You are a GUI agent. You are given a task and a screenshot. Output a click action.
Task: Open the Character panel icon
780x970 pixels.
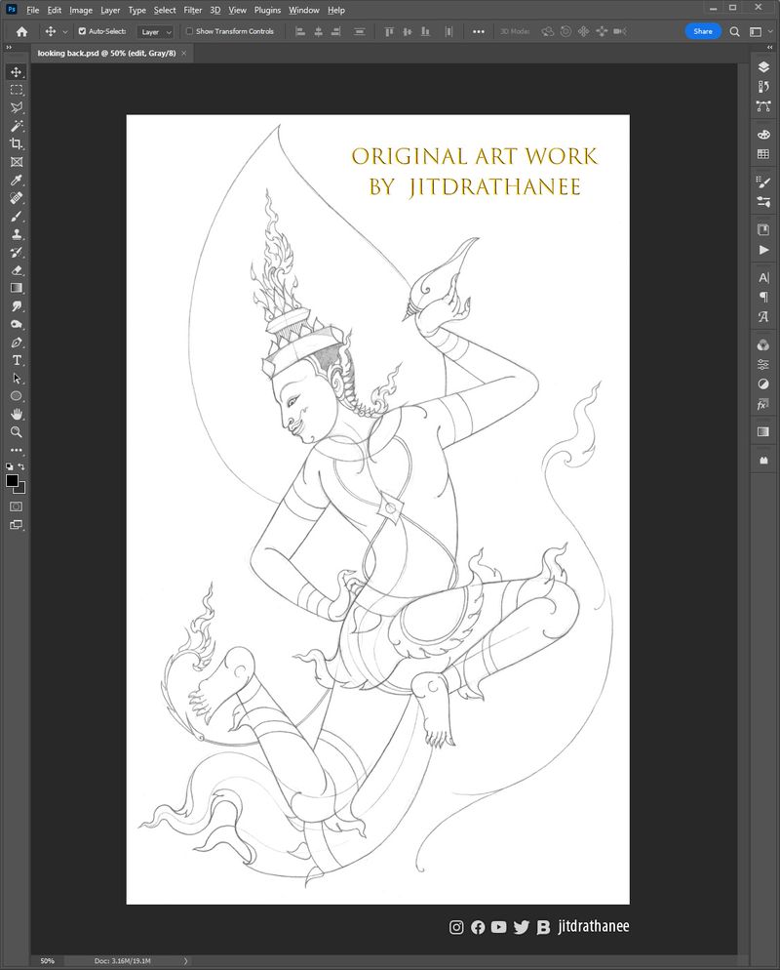[x=763, y=278]
